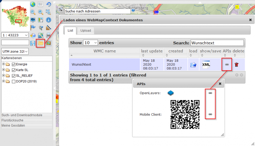Click the monitor fit-to-screen icon

pyautogui.click(x=33, y=20)
